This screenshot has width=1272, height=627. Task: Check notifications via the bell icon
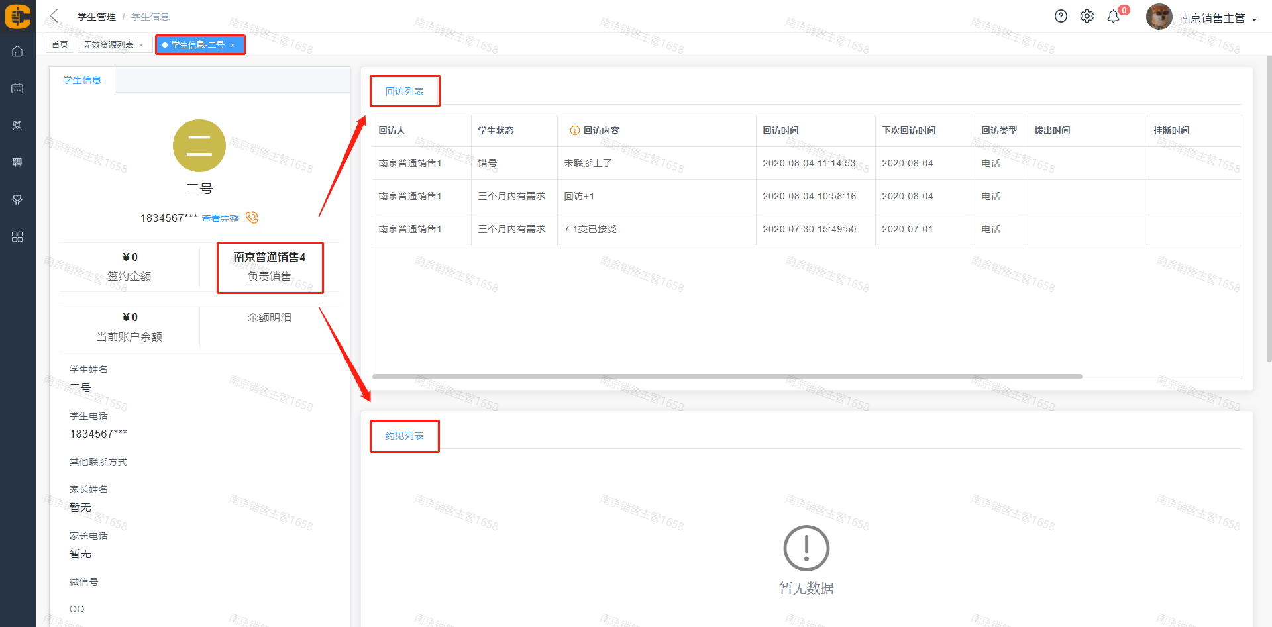point(1114,17)
